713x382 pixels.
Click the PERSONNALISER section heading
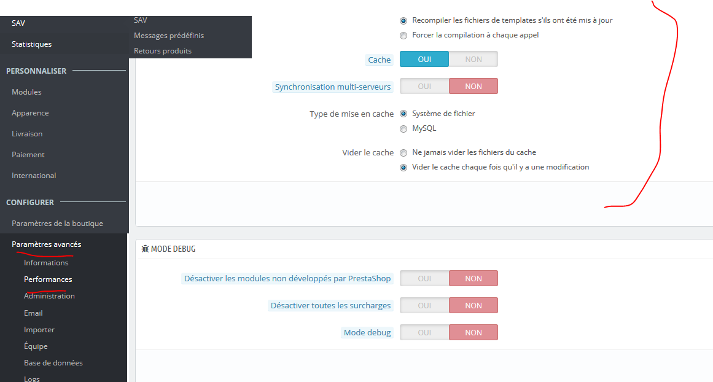click(36, 71)
